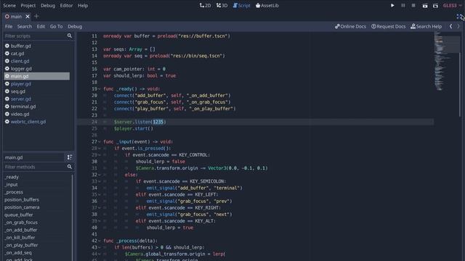Play the project

tap(392, 5)
